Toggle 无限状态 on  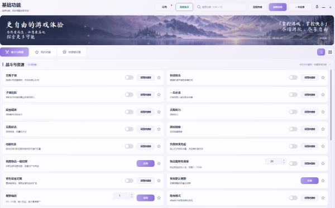pyautogui.click(x=129, y=129)
